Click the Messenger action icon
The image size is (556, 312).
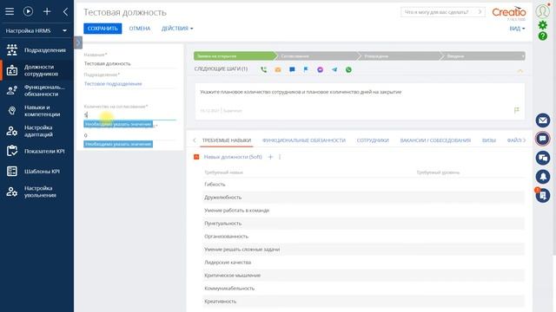point(321,69)
